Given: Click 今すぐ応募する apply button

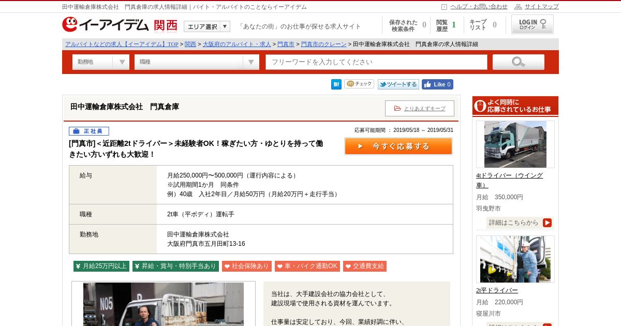Looking at the screenshot, I should (398, 146).
